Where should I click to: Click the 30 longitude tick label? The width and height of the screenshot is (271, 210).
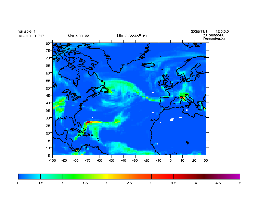pos(206,160)
